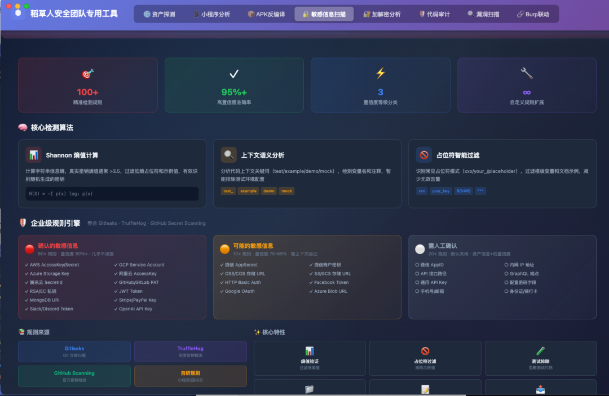Click the TruffleHog rule source card
The width and height of the screenshot is (609, 396).
[x=191, y=351]
